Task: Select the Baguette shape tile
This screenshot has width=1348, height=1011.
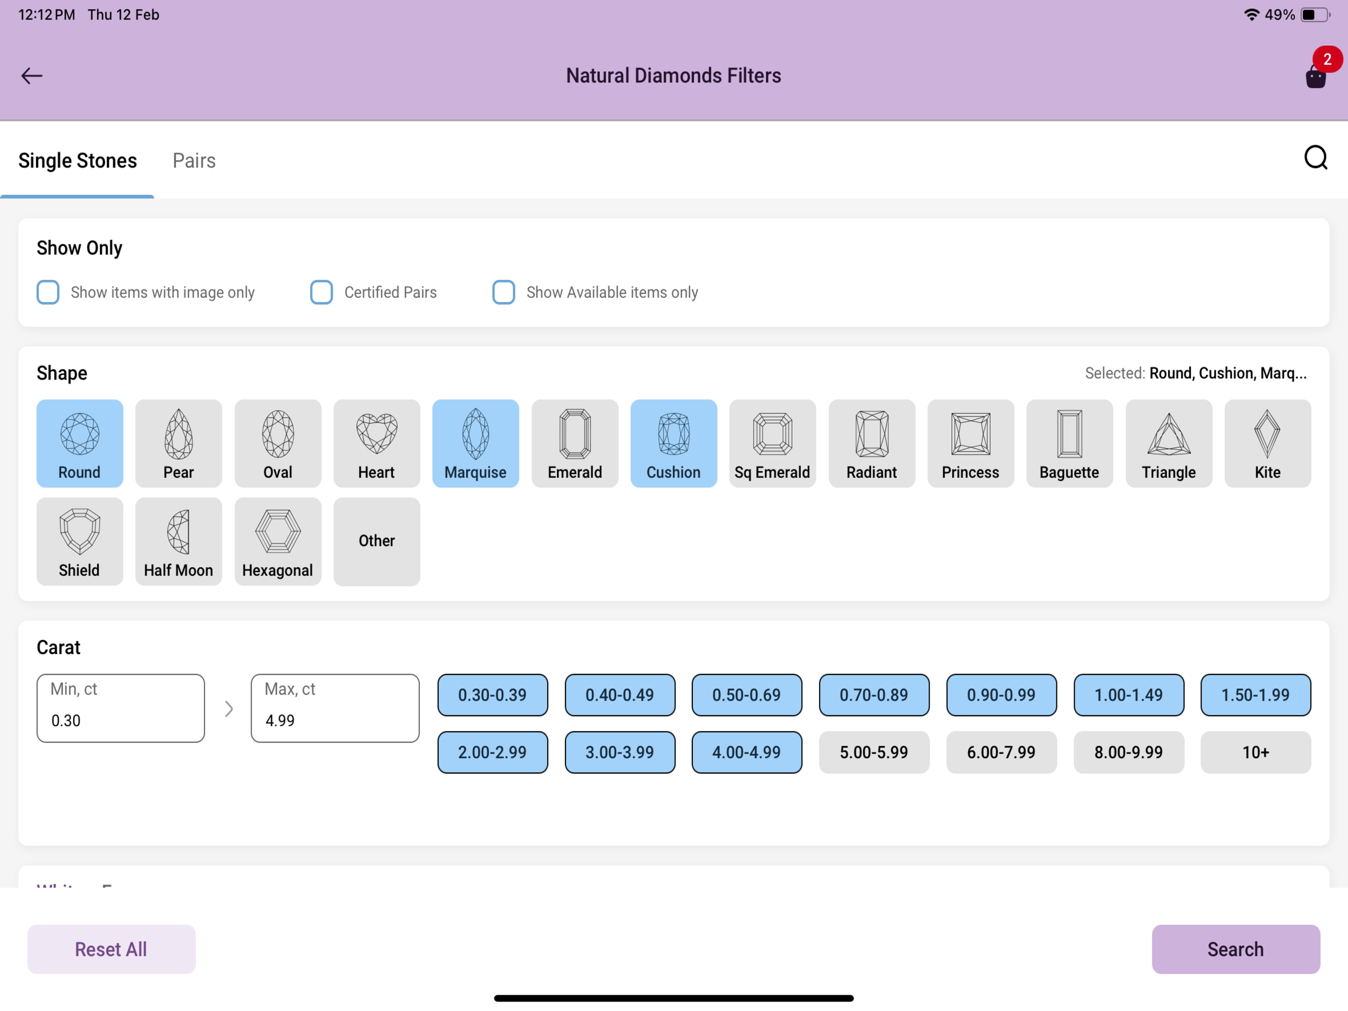Action: click(x=1069, y=443)
